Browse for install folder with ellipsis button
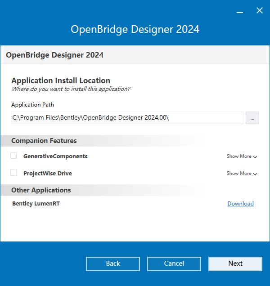The image size is (270, 286). pos(252,118)
